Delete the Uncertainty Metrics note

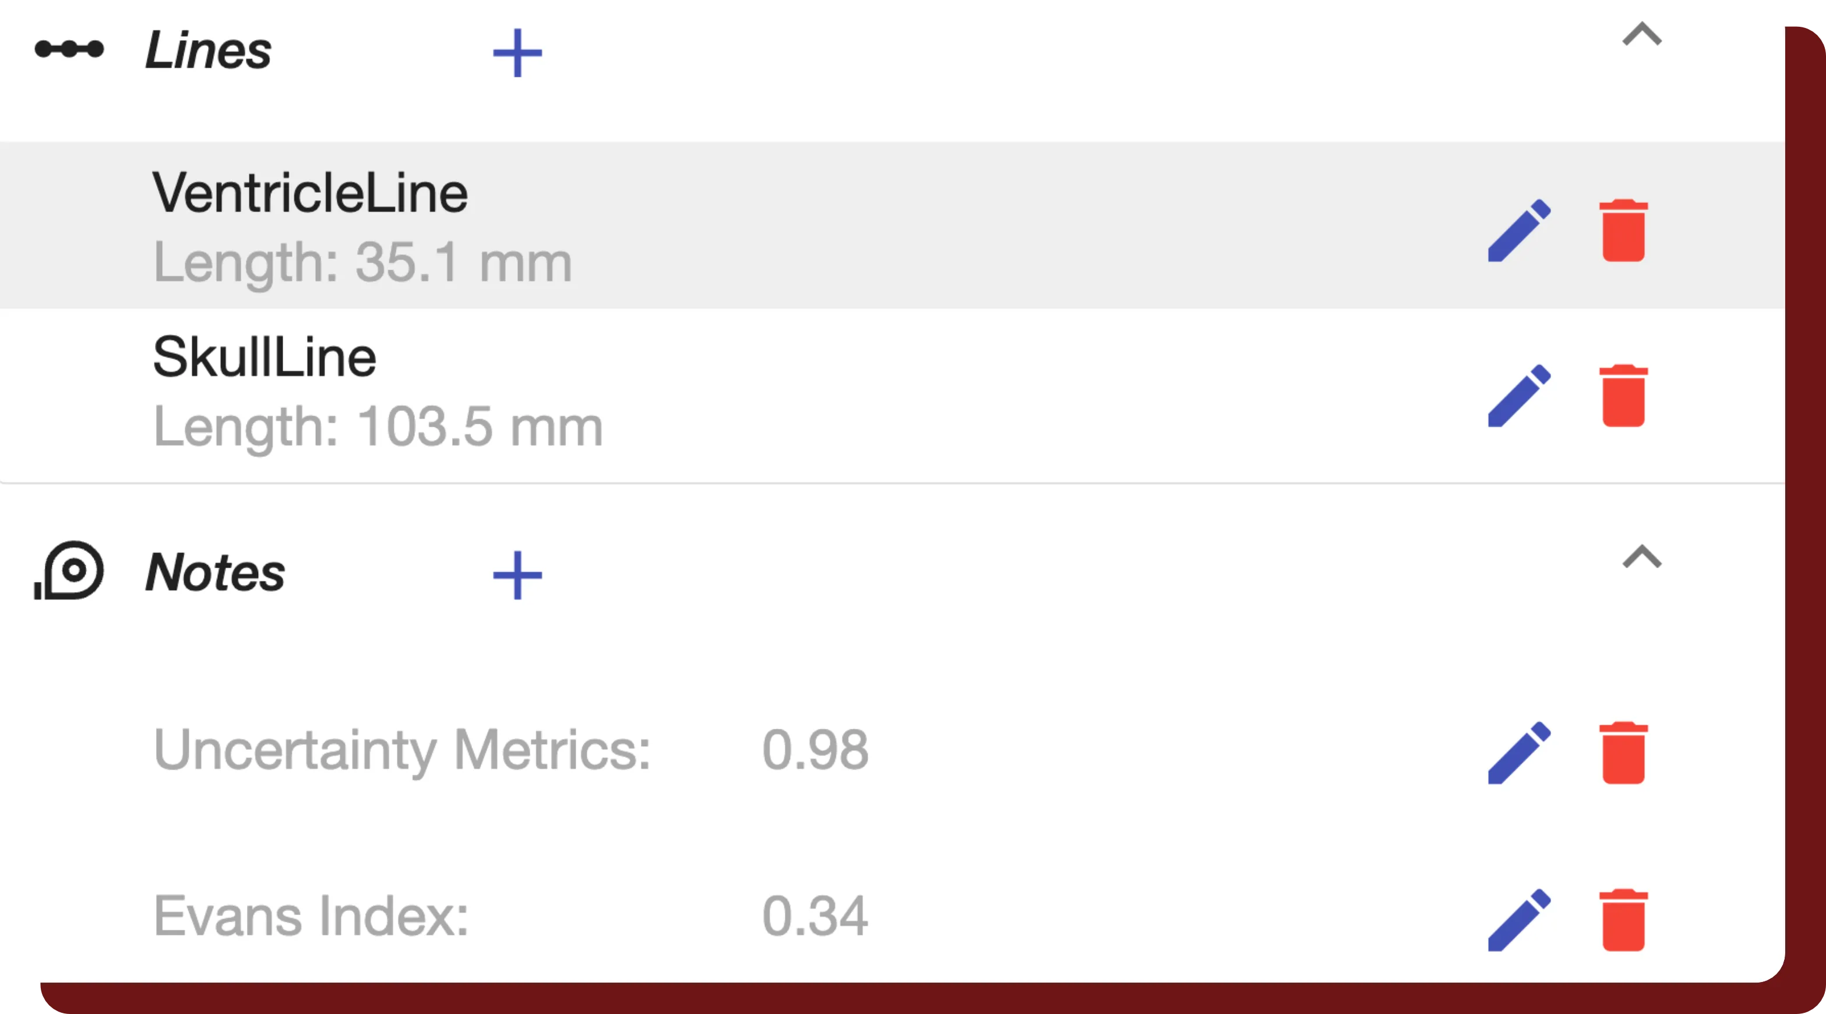click(x=1623, y=753)
